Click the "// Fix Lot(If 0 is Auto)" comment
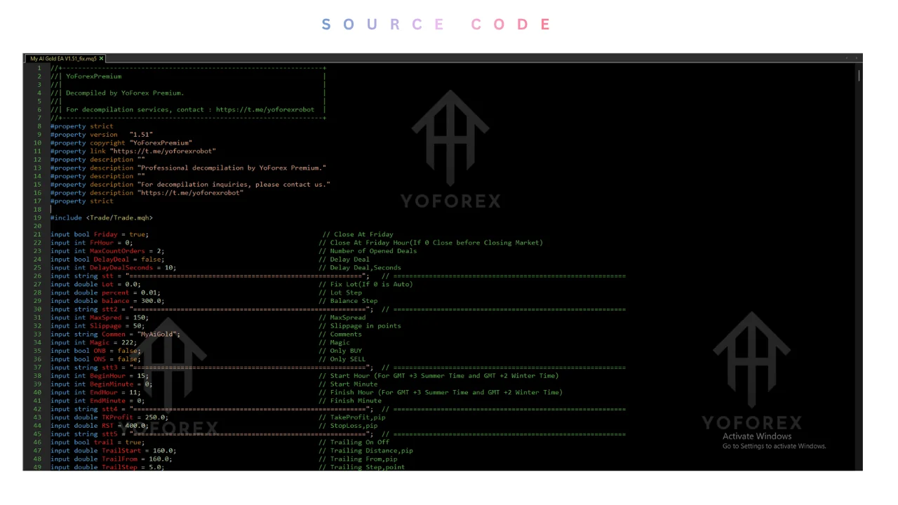Image resolution: width=898 pixels, height=505 pixels. point(366,284)
